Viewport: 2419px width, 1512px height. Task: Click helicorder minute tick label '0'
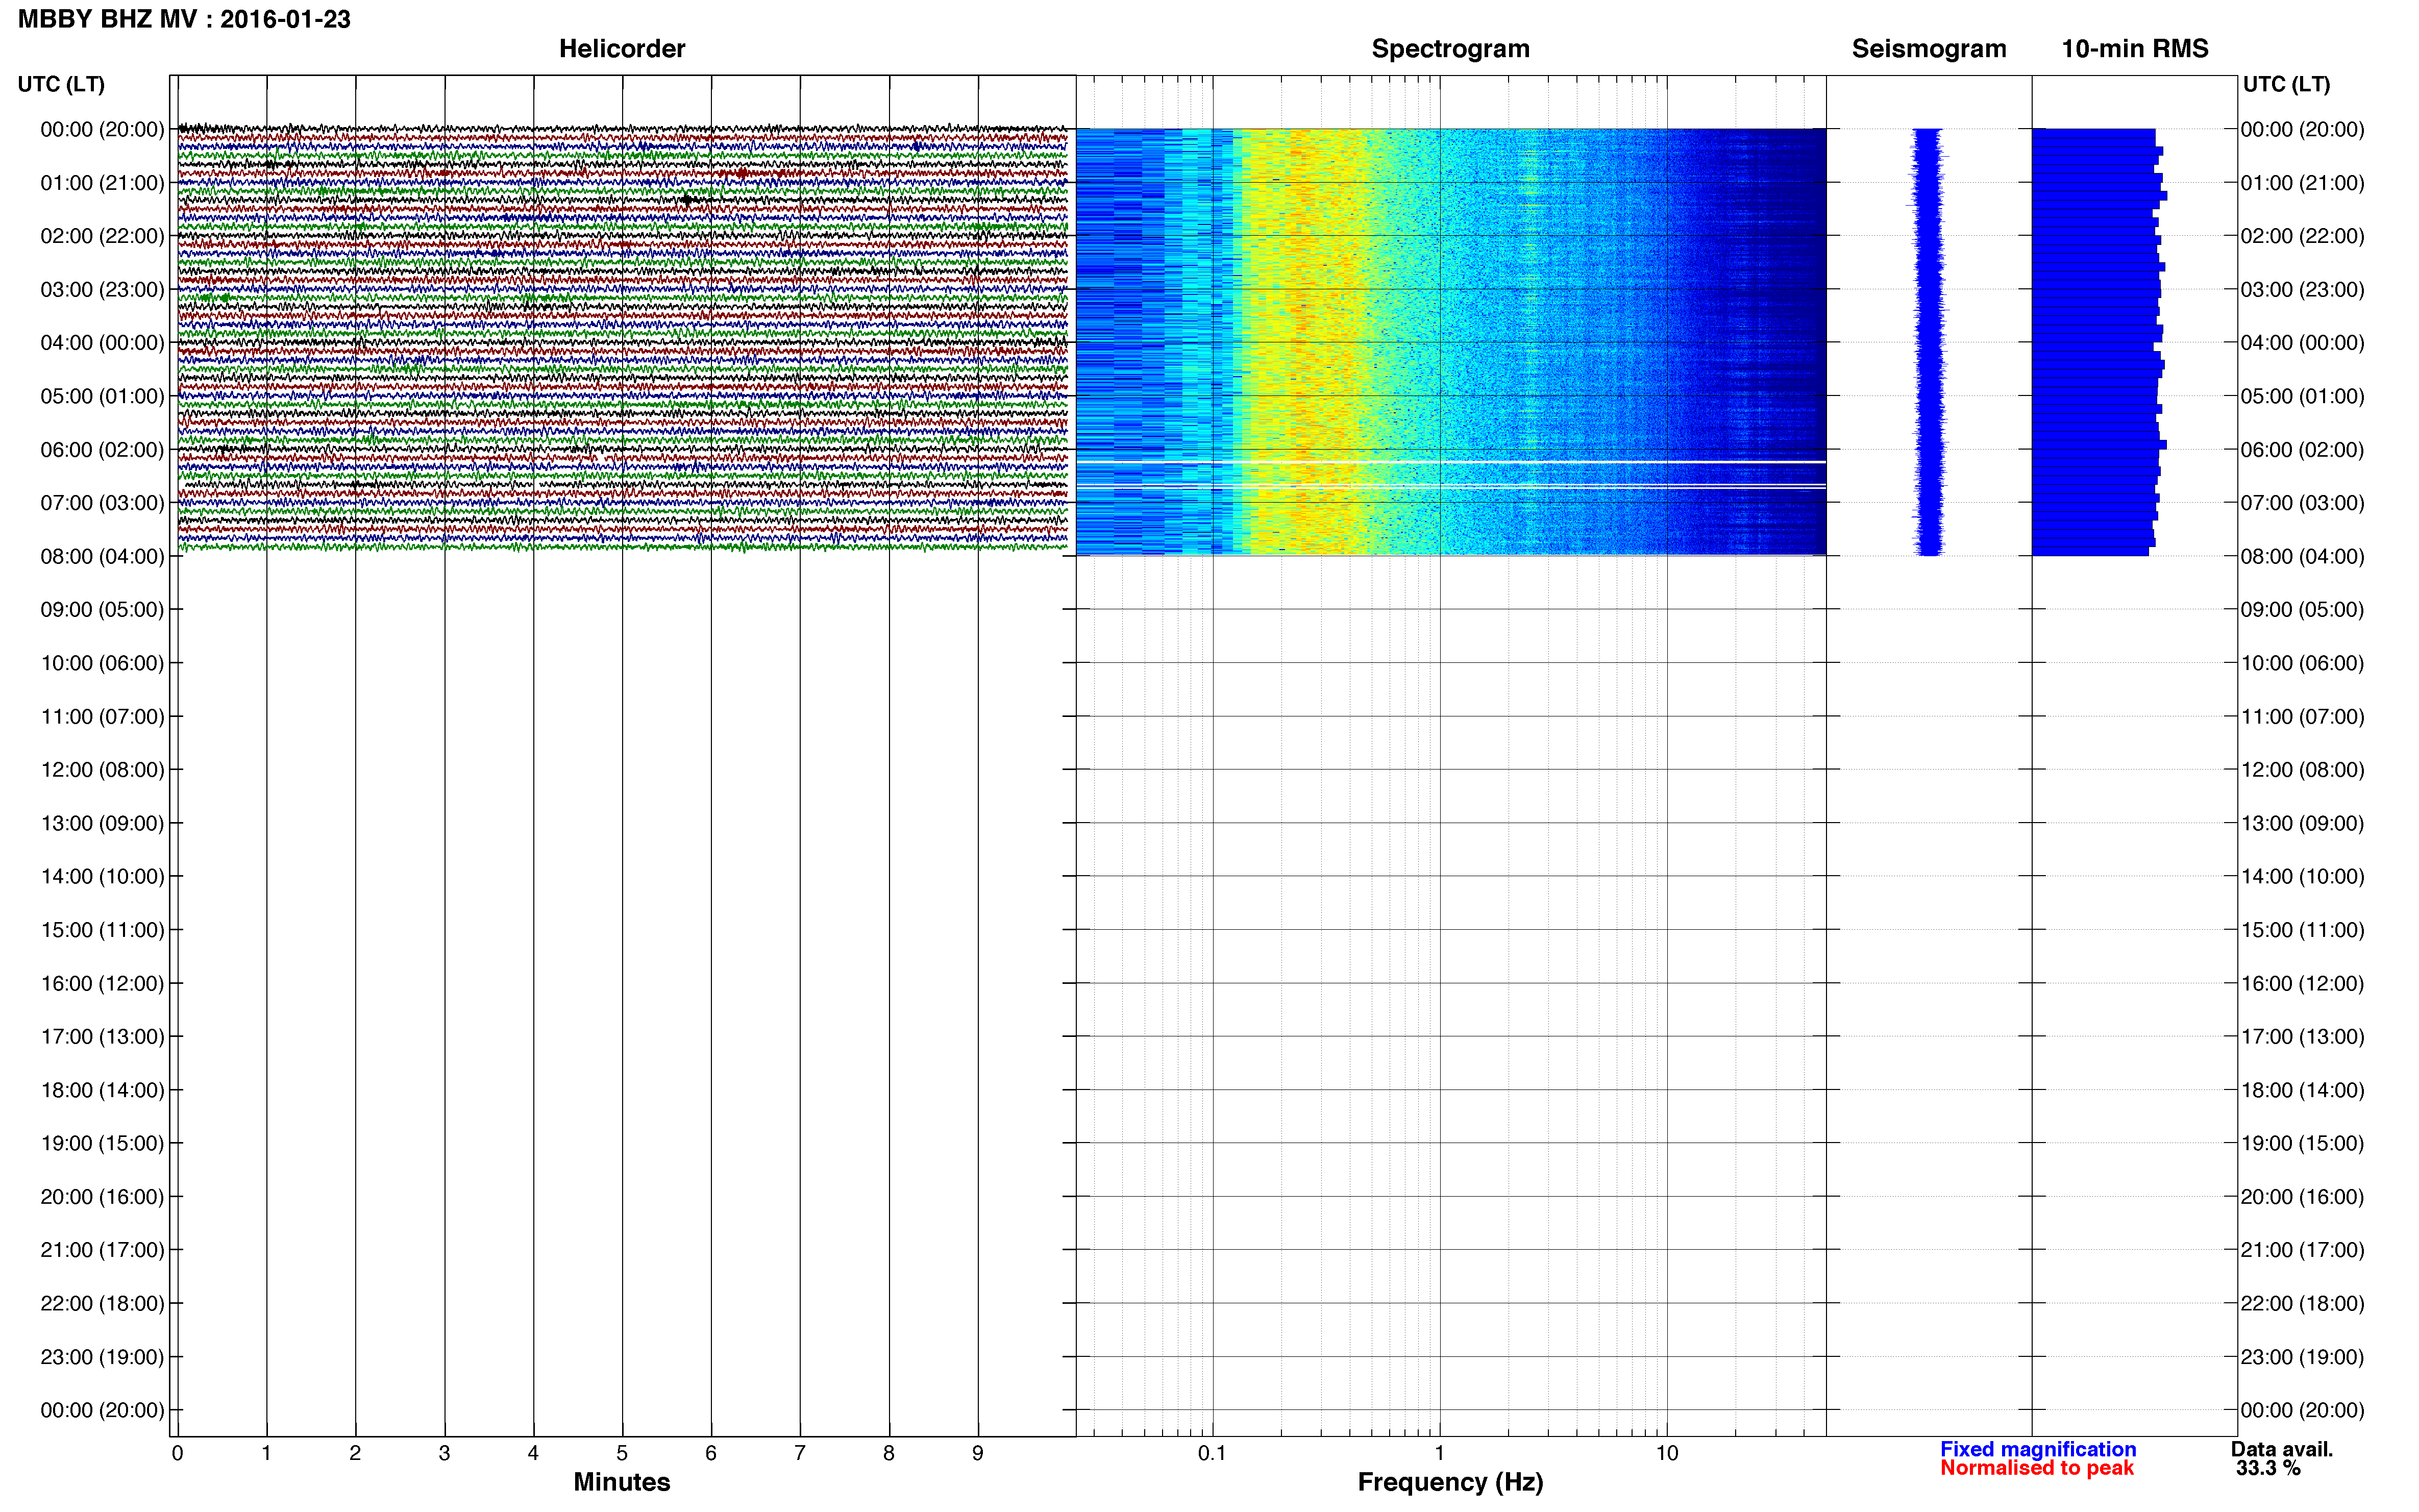(177, 1453)
